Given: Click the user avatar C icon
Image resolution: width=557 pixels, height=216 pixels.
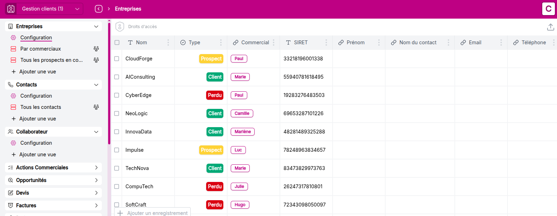Looking at the screenshot, I should click(548, 9).
